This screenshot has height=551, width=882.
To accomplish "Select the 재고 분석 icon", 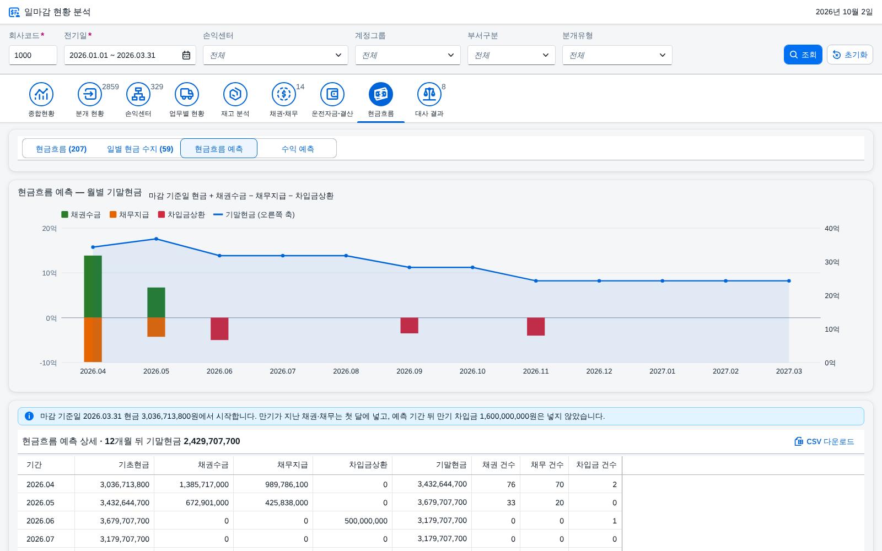I will pos(235,94).
